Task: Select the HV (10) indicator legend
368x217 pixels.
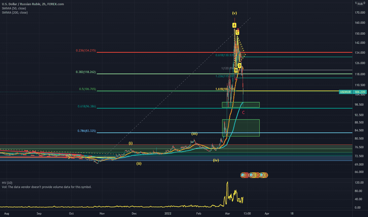Action: pyautogui.click(x=7, y=183)
